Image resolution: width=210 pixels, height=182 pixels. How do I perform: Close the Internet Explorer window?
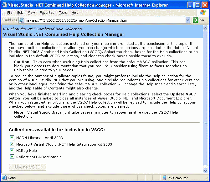tap(205, 5)
